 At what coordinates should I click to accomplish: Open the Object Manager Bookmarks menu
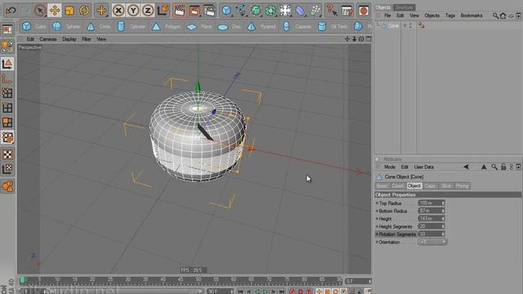(x=472, y=16)
